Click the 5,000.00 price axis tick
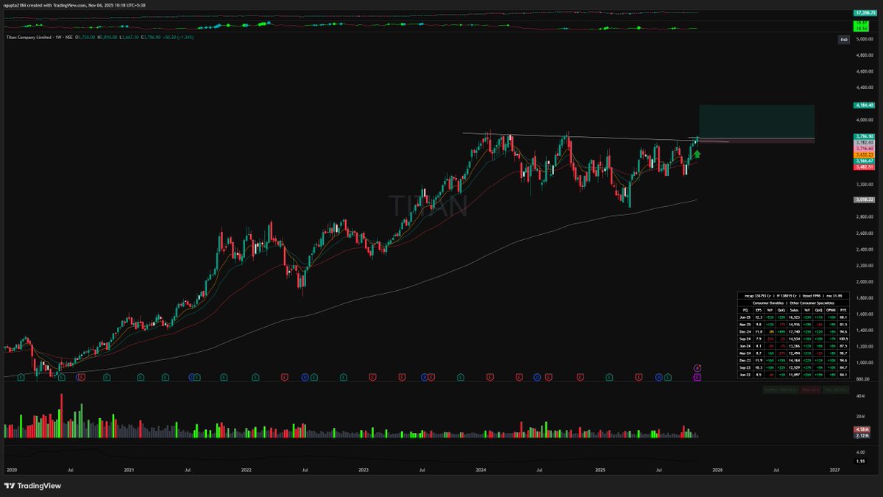This screenshot has width=883, height=497. coord(864,39)
